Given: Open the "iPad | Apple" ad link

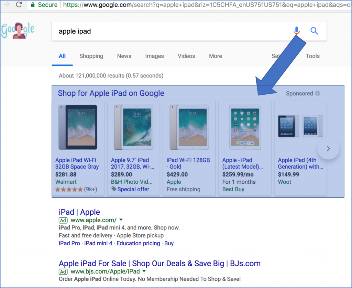Looking at the screenshot, I should (79, 212).
